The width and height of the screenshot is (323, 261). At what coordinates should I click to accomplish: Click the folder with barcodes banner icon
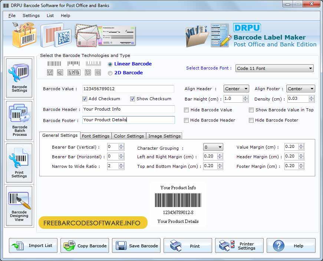pos(197,36)
